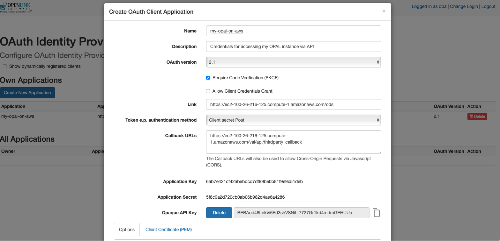Image resolution: width=500 pixels, height=241 pixels.
Task: Click the OAuth Version value 2.1 in table
Action: tap(437, 116)
